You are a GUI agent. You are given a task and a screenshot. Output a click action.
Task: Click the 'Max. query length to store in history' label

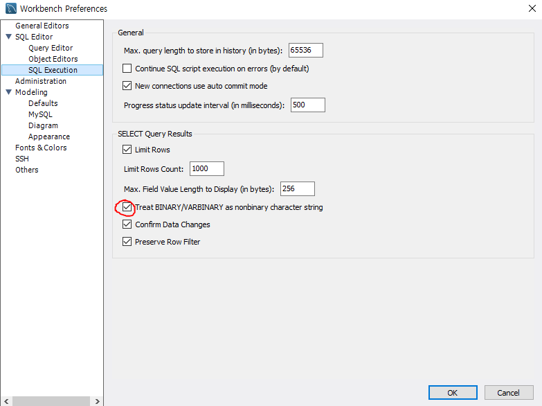pyautogui.click(x=203, y=51)
